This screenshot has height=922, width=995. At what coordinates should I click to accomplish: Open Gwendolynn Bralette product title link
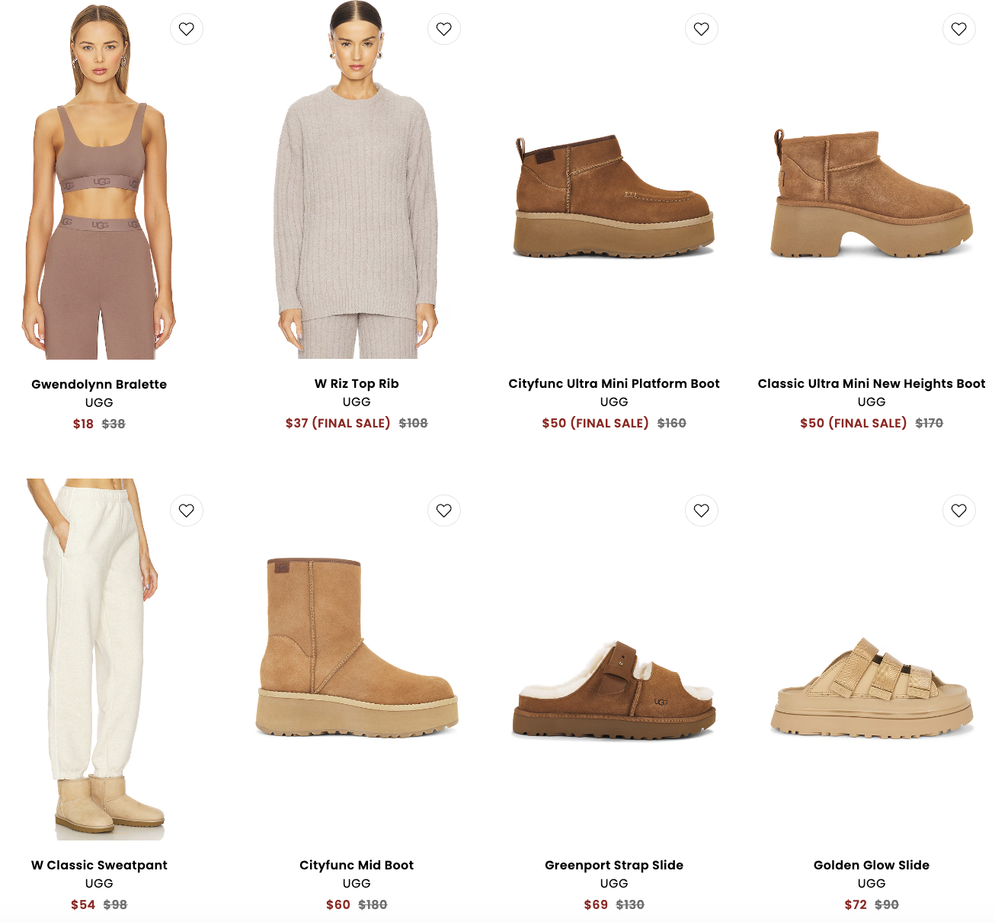(99, 384)
